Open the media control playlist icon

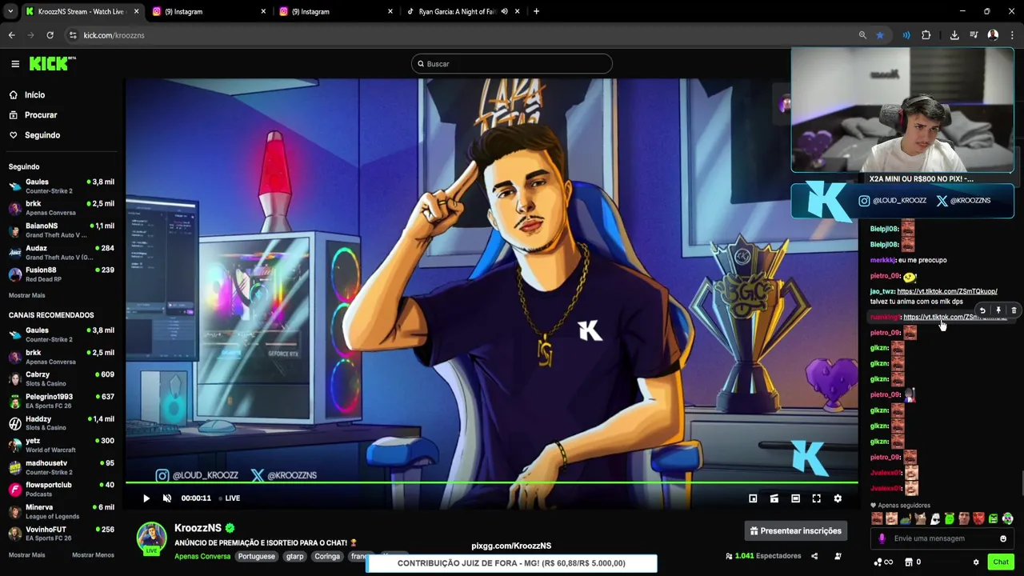tap(974, 35)
